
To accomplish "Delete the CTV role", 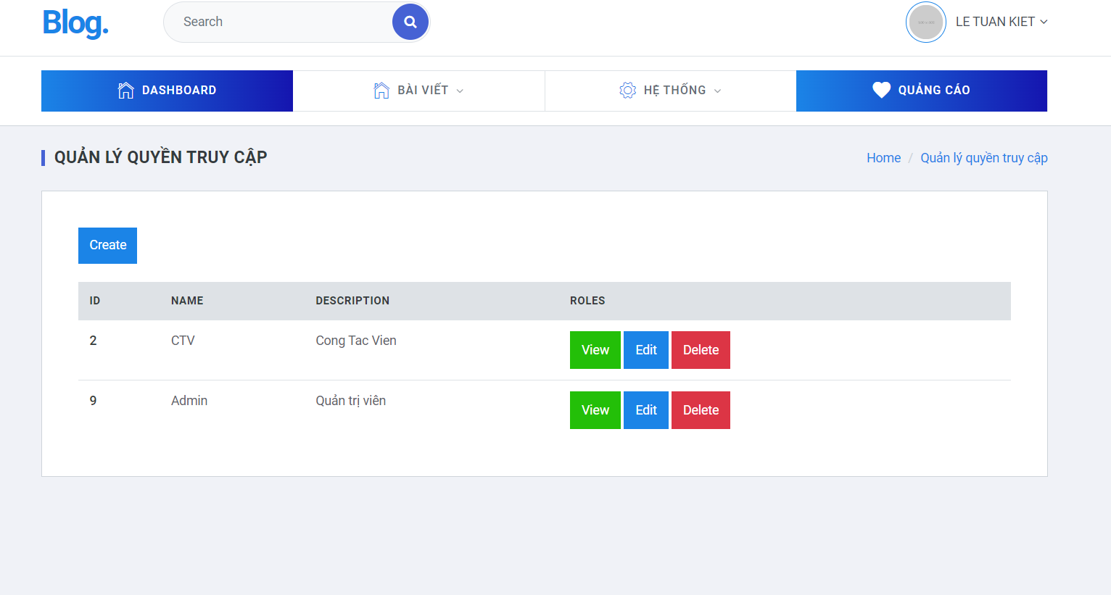I will (701, 349).
